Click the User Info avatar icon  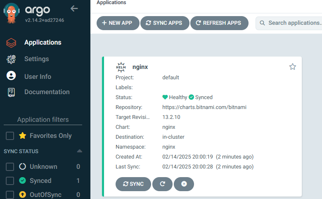[11, 76]
